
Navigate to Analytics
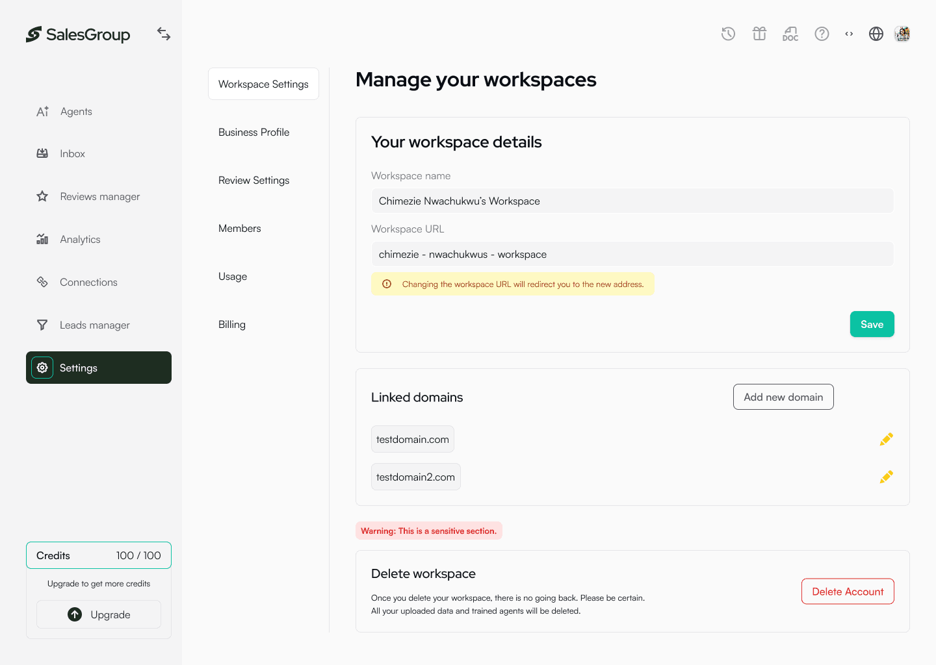pyautogui.click(x=99, y=239)
